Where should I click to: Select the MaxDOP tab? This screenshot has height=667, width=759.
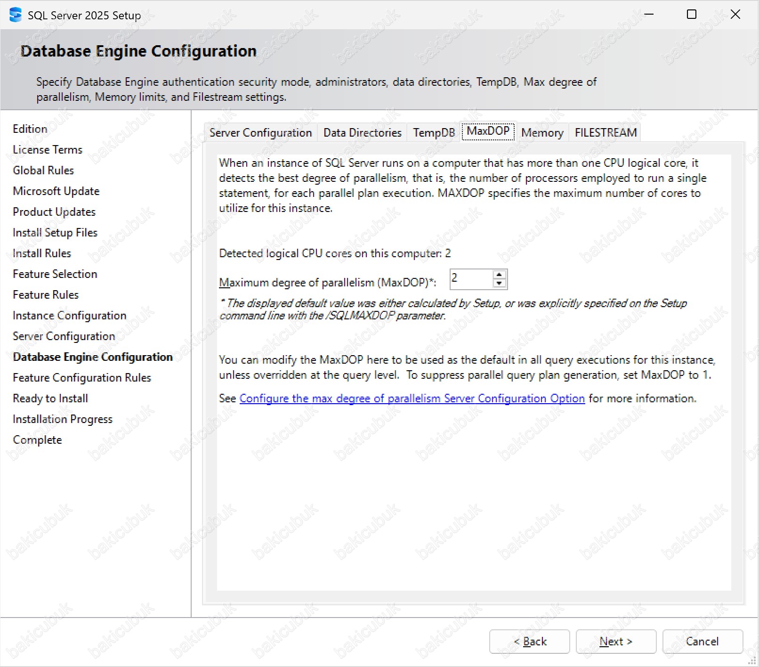point(488,131)
